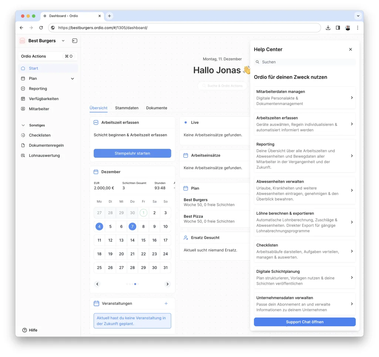Collapse the Sonstiges section
Screen dimensions: 379x357
pyautogui.click(x=23, y=125)
